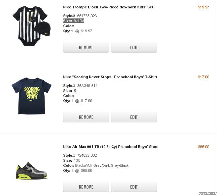The height and width of the screenshot is (196, 218).
Task: Open Nike Scoring Never Stops T-Shirt title
Action: coord(110,77)
